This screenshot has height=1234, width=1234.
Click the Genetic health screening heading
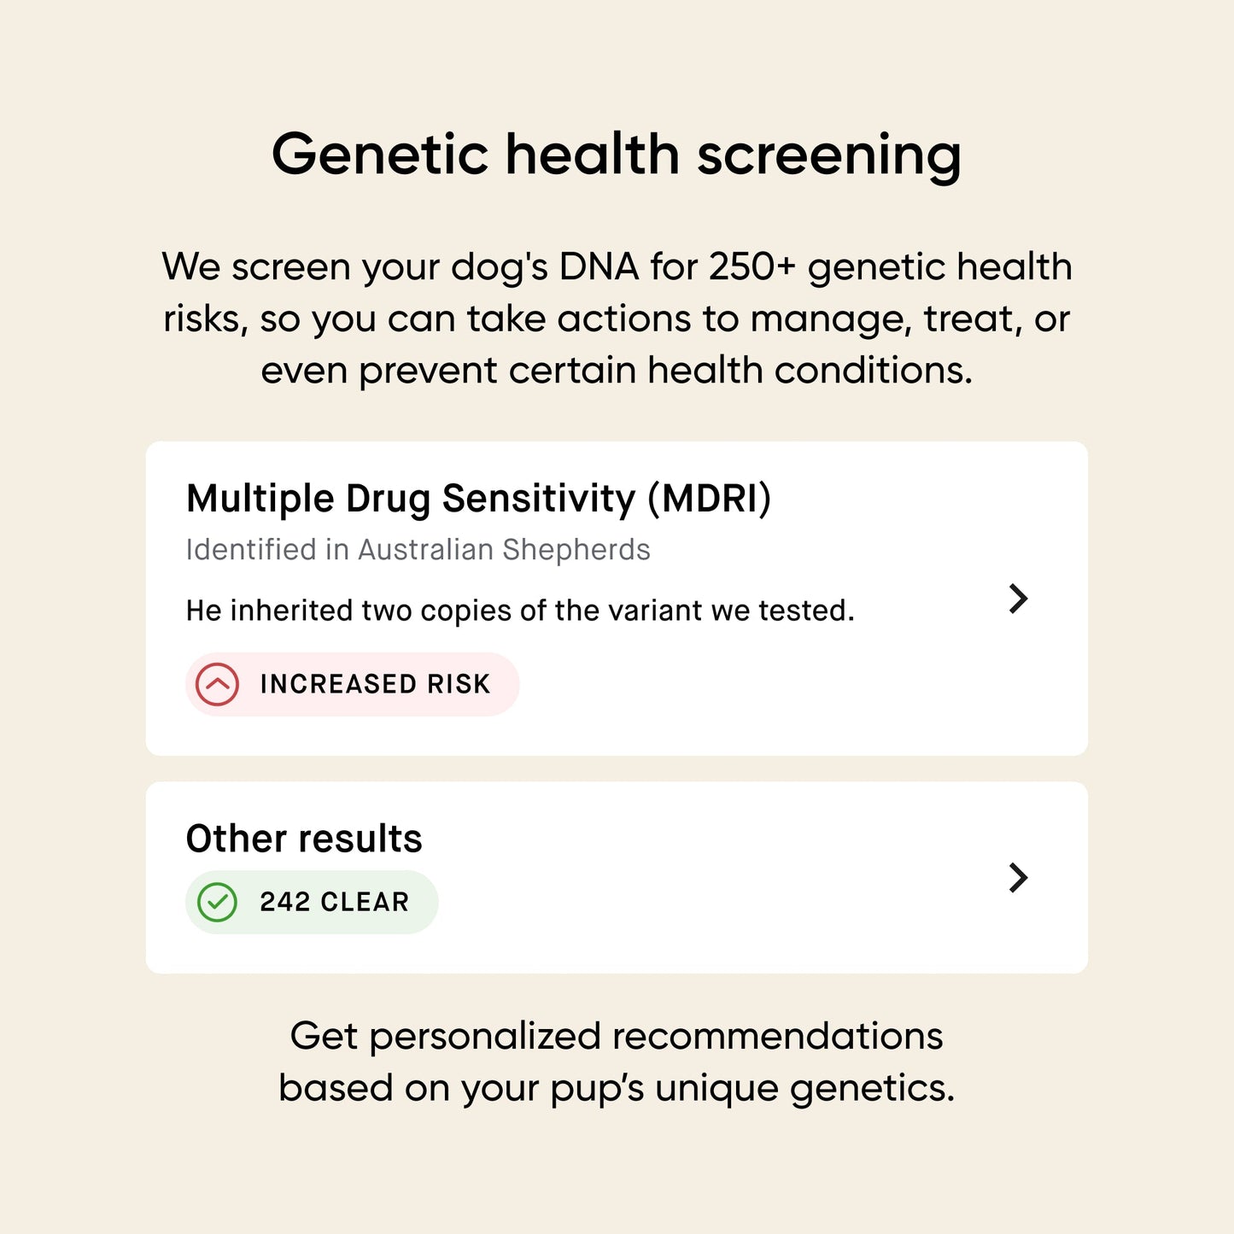(x=617, y=155)
